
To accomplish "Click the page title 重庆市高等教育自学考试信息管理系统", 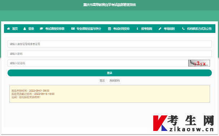I will (x=109, y=5).
